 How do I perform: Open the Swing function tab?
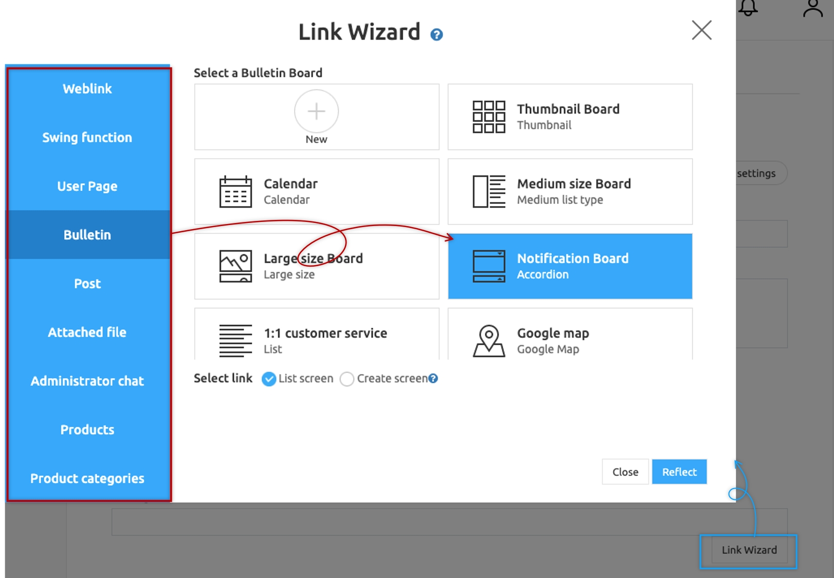pos(87,138)
